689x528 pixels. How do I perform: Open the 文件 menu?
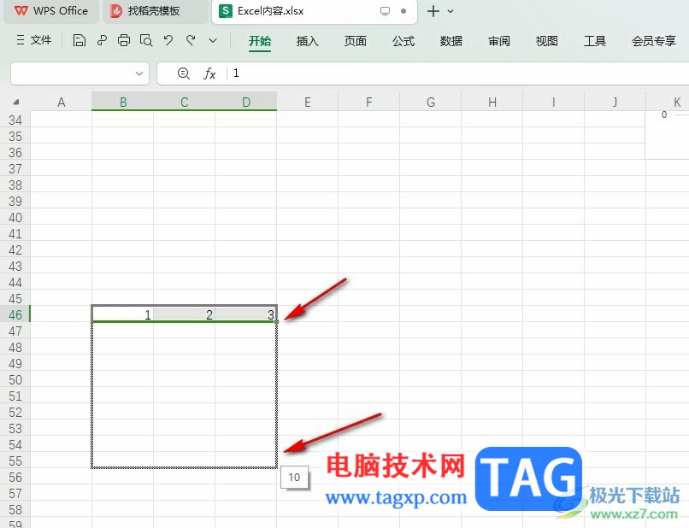coord(34,40)
